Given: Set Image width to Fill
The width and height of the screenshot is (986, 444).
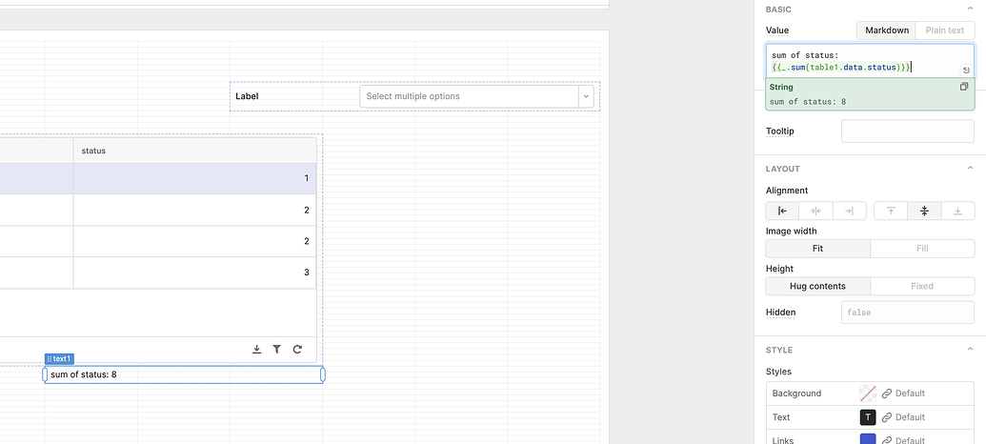Looking at the screenshot, I should [x=921, y=248].
